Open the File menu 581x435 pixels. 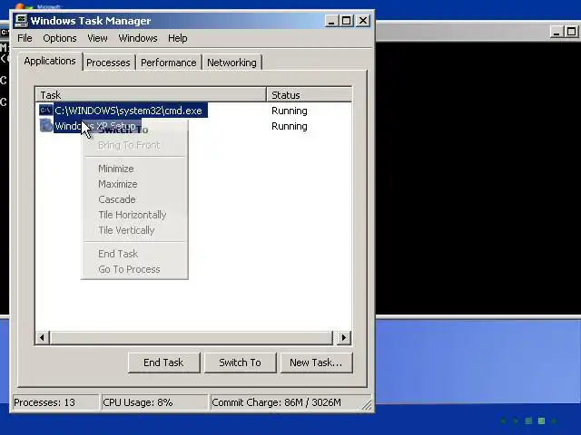click(x=25, y=38)
